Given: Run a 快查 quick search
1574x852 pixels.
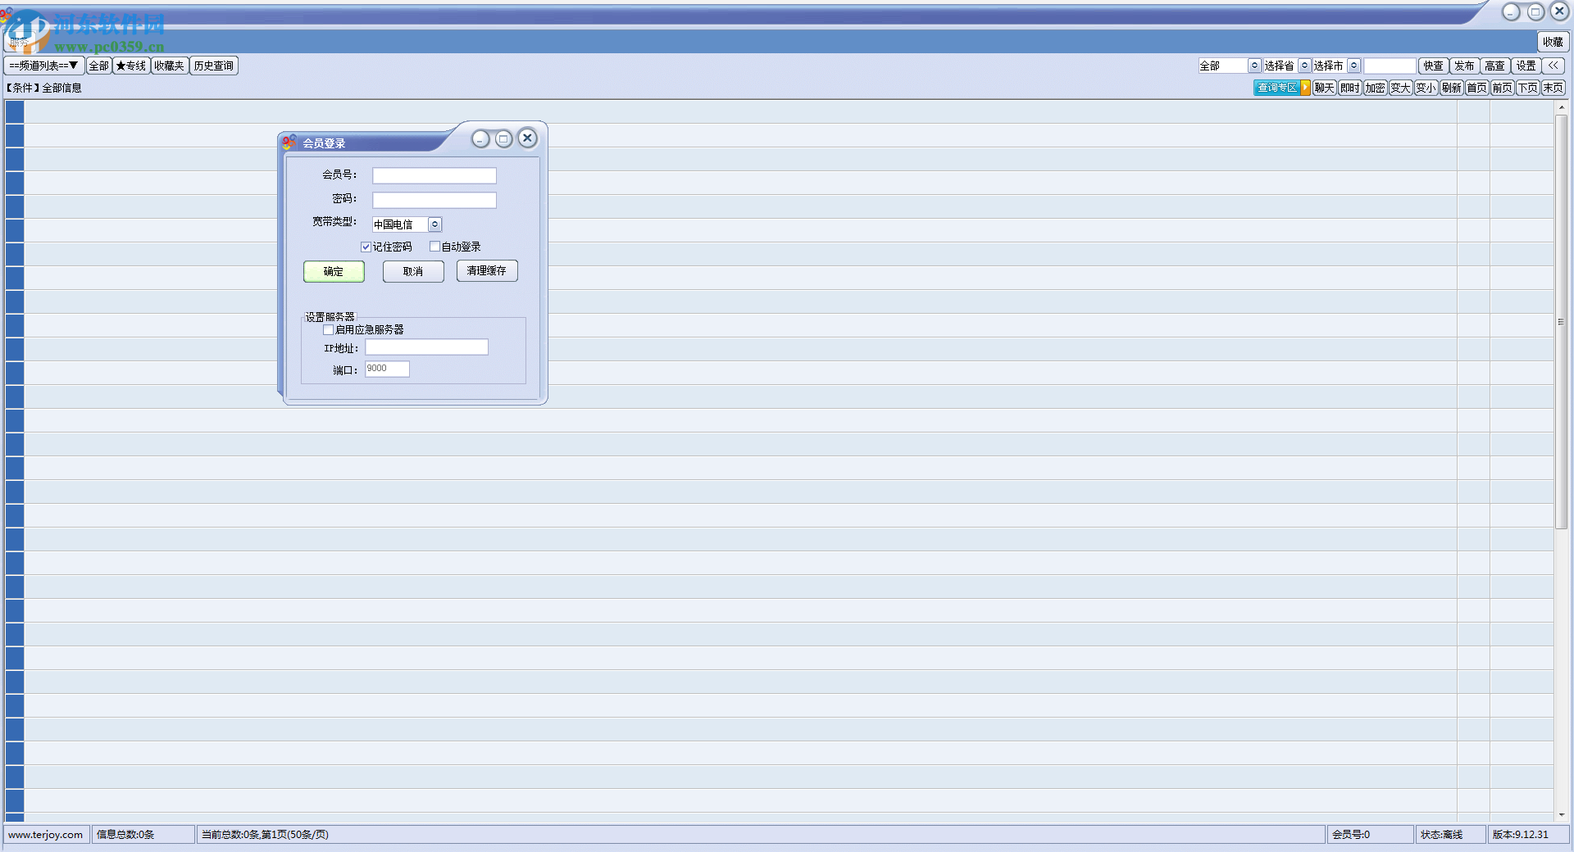Looking at the screenshot, I should pos(1433,66).
